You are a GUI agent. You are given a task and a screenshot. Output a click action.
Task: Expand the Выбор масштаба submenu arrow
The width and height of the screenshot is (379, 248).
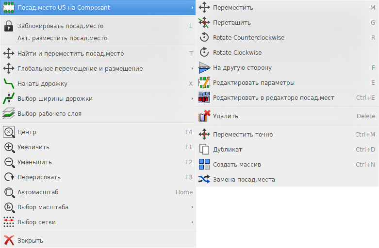pyautogui.click(x=192, y=207)
